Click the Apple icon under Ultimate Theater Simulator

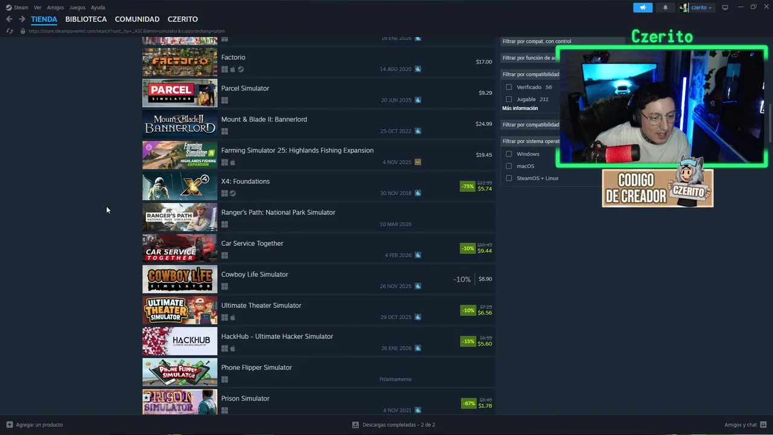(233, 317)
